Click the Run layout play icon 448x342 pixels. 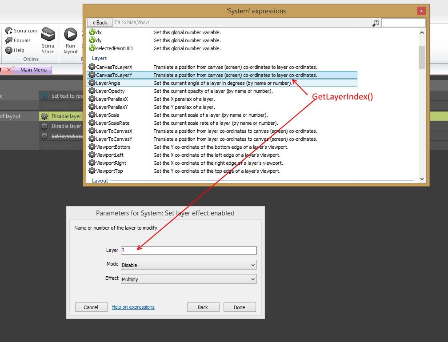(70, 35)
